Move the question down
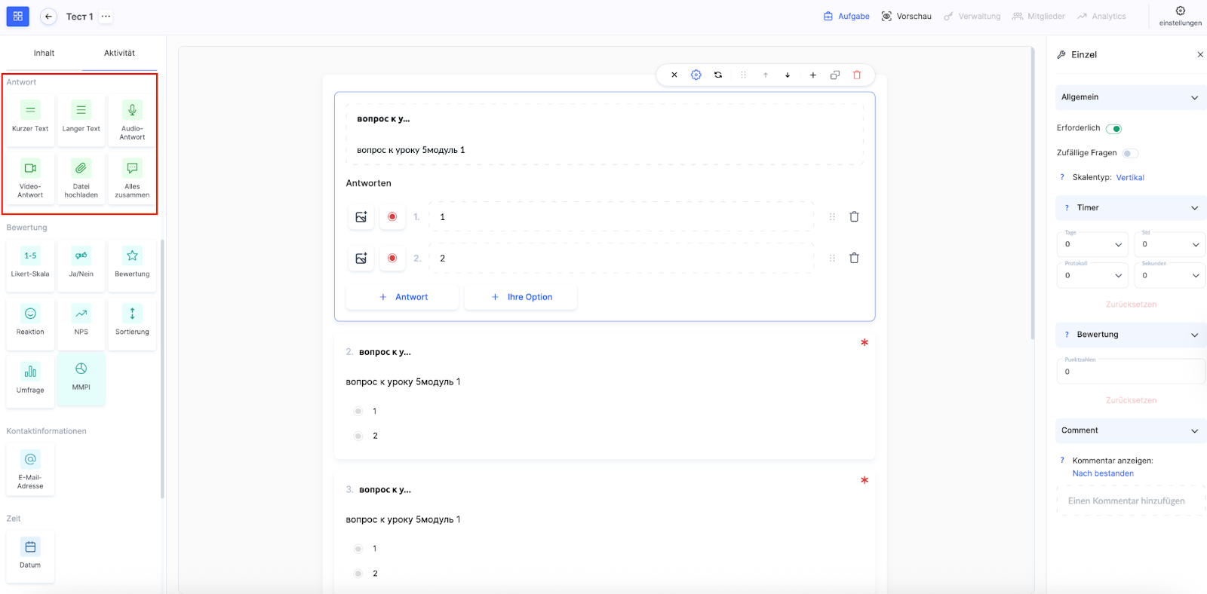 (788, 75)
